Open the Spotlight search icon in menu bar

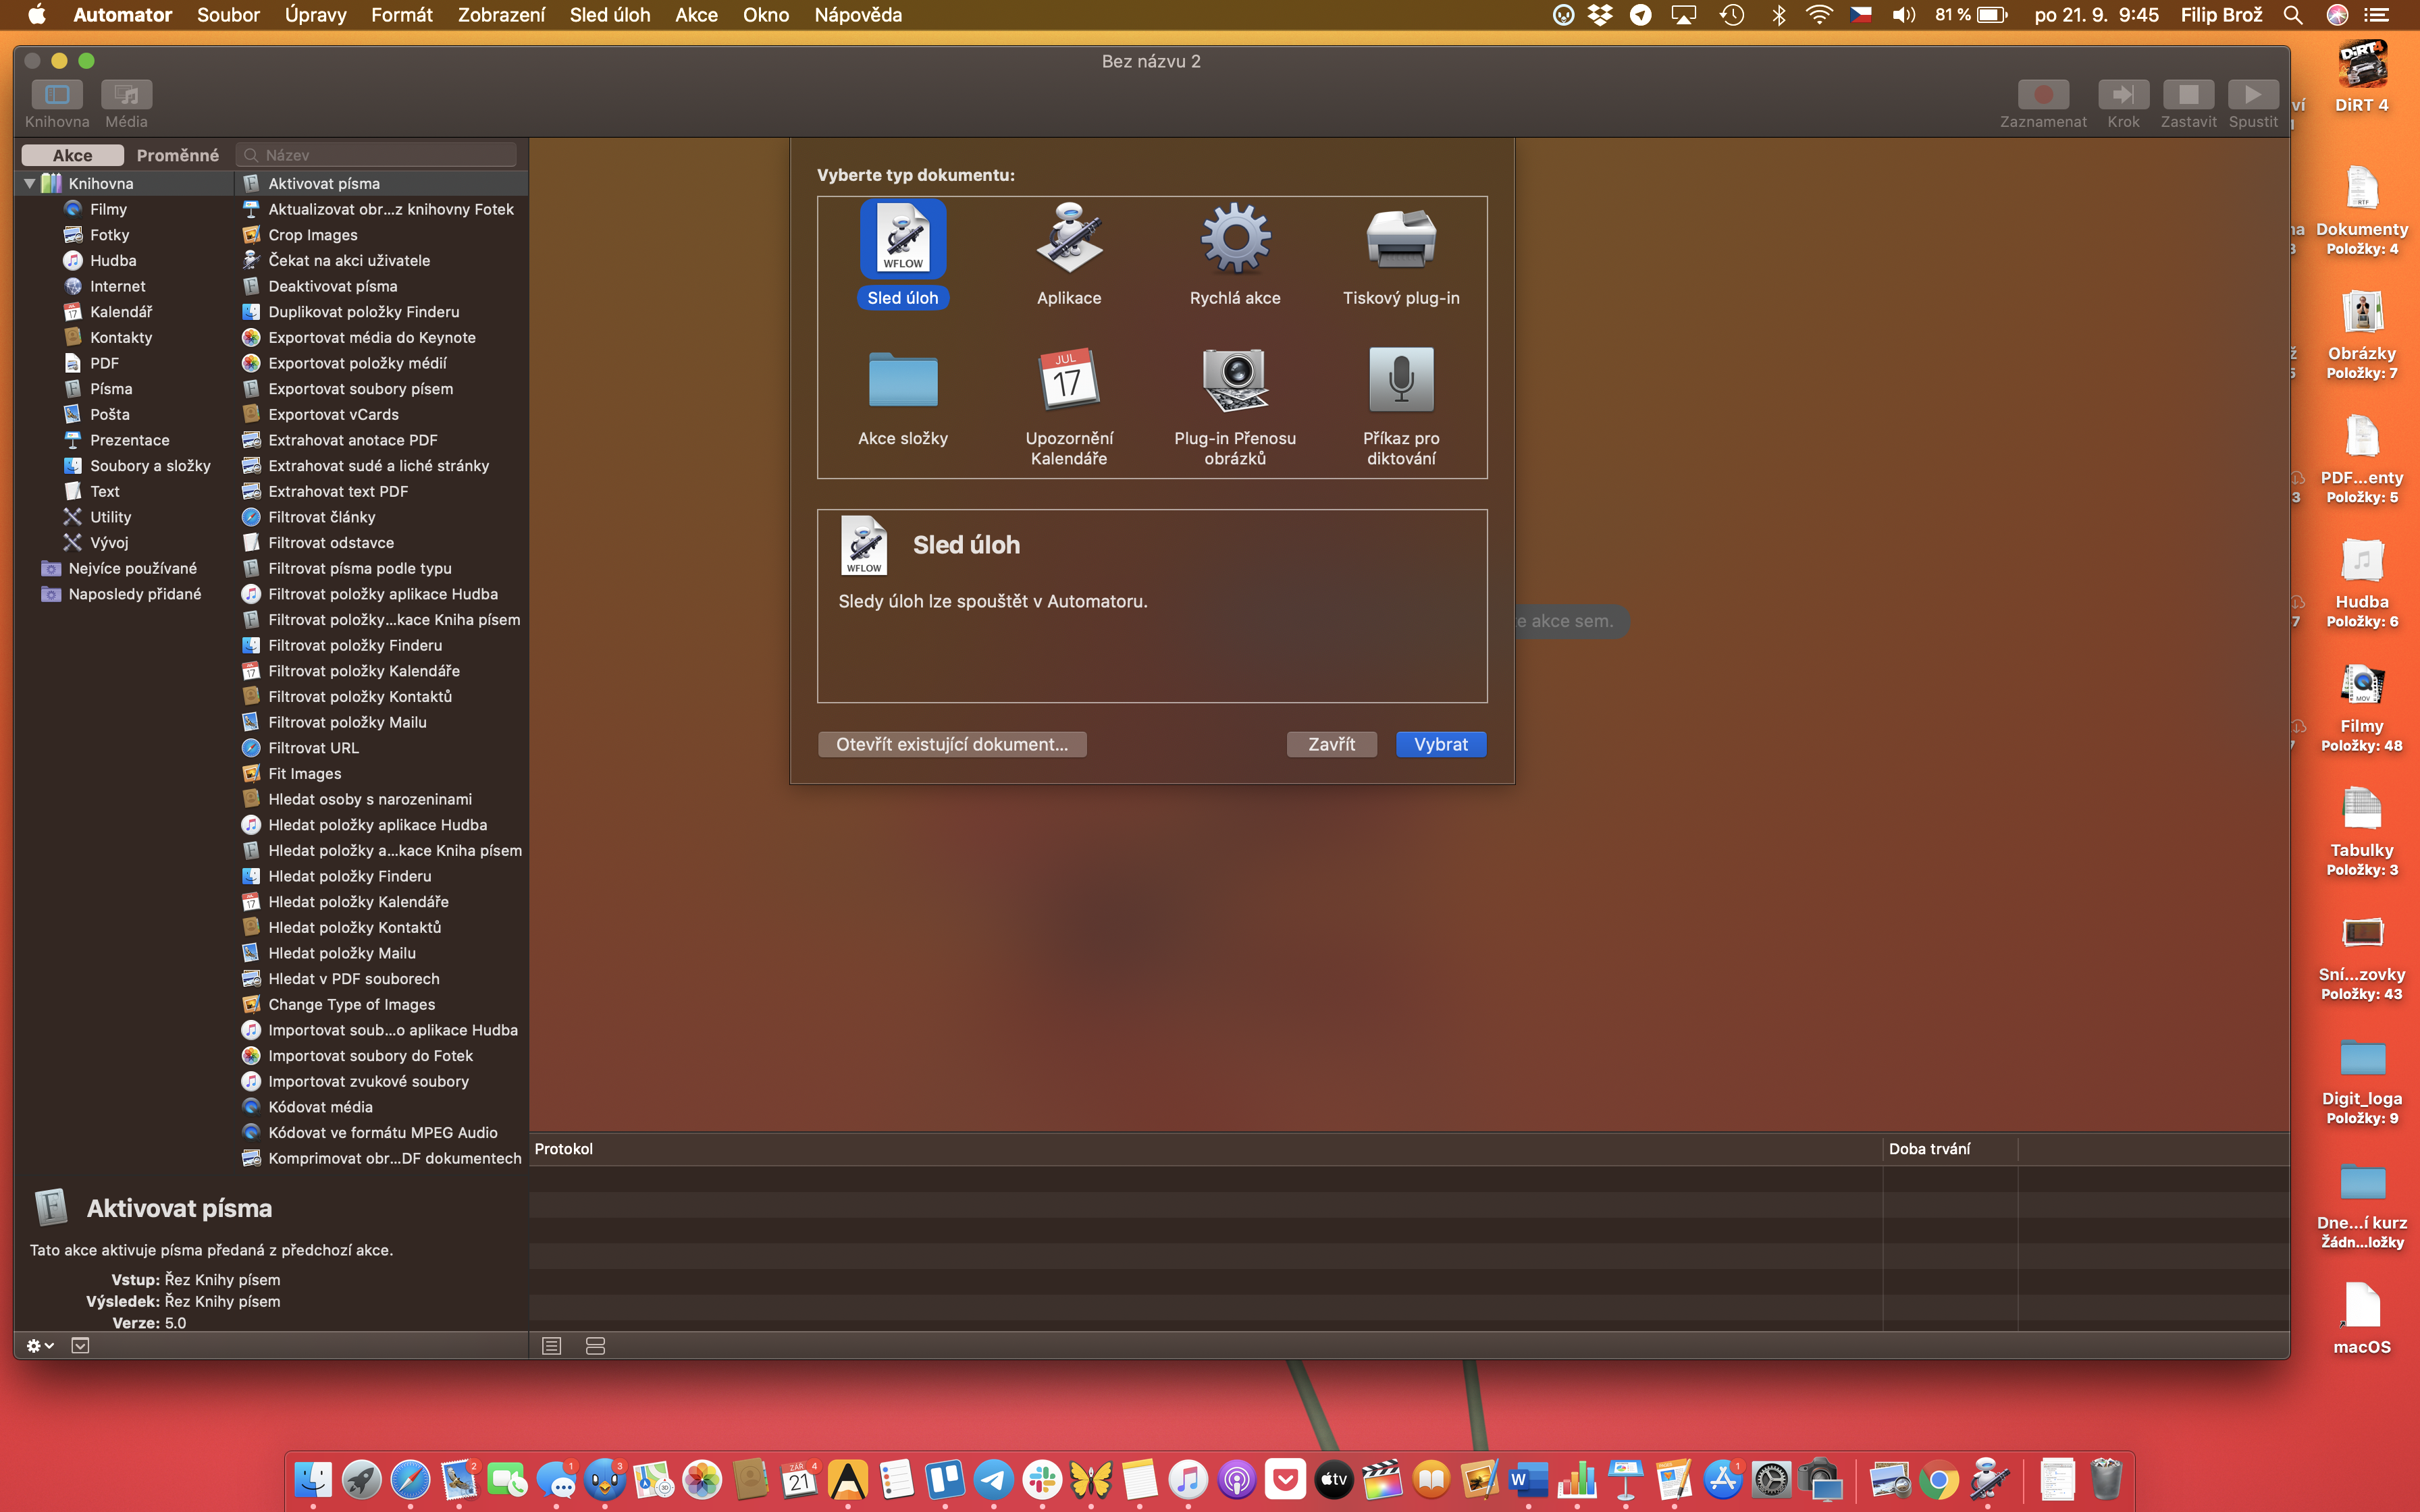coord(2293,15)
